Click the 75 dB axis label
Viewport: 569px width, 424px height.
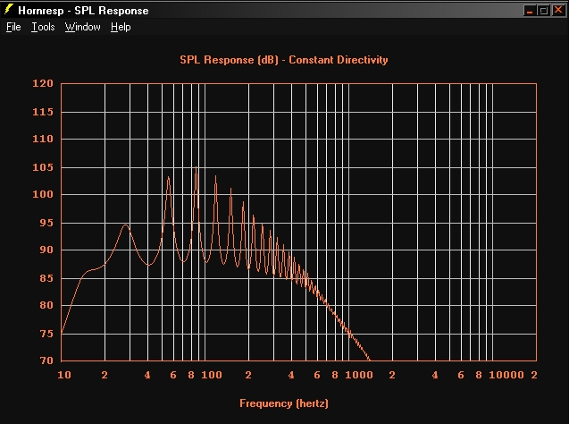[46, 334]
